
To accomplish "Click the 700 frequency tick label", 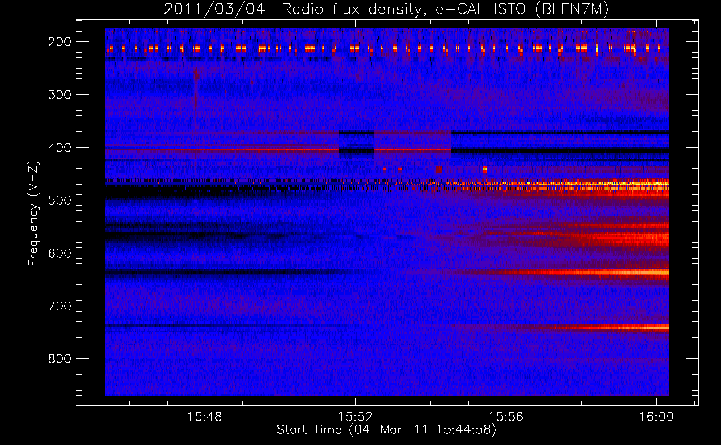I will pos(60,306).
